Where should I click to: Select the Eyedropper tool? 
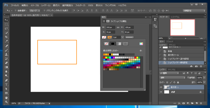[6, 41]
